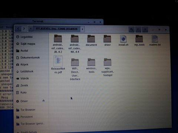
Task: Select the wireless_tools folder
Action: (x=91, y=66)
